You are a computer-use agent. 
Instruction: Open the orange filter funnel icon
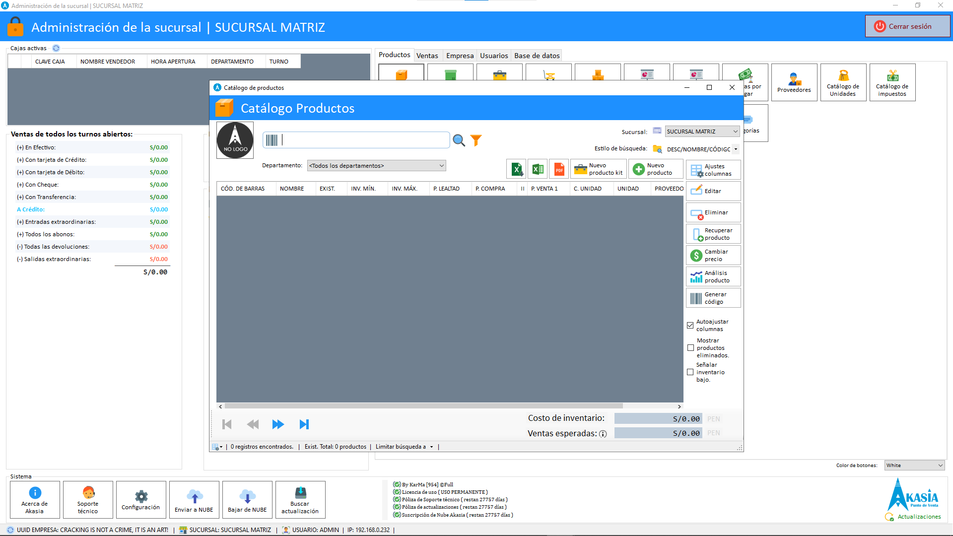pyautogui.click(x=476, y=140)
